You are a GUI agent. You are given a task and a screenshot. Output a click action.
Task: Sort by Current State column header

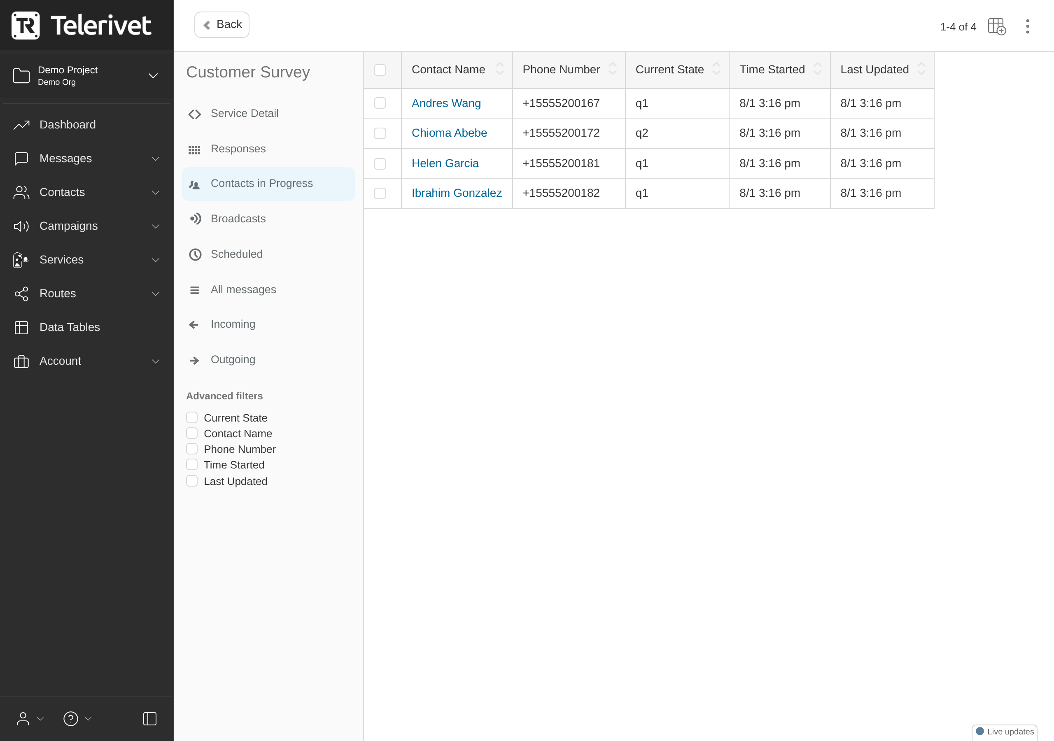(x=677, y=70)
